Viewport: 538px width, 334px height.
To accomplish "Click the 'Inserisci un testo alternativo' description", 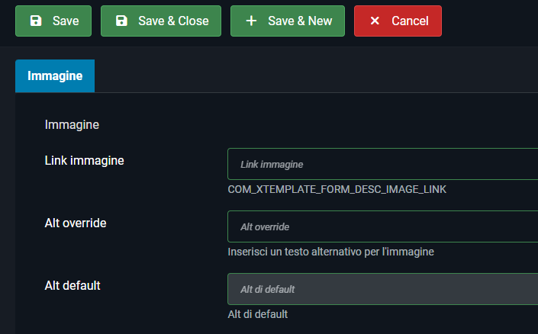I will pyautogui.click(x=330, y=252).
